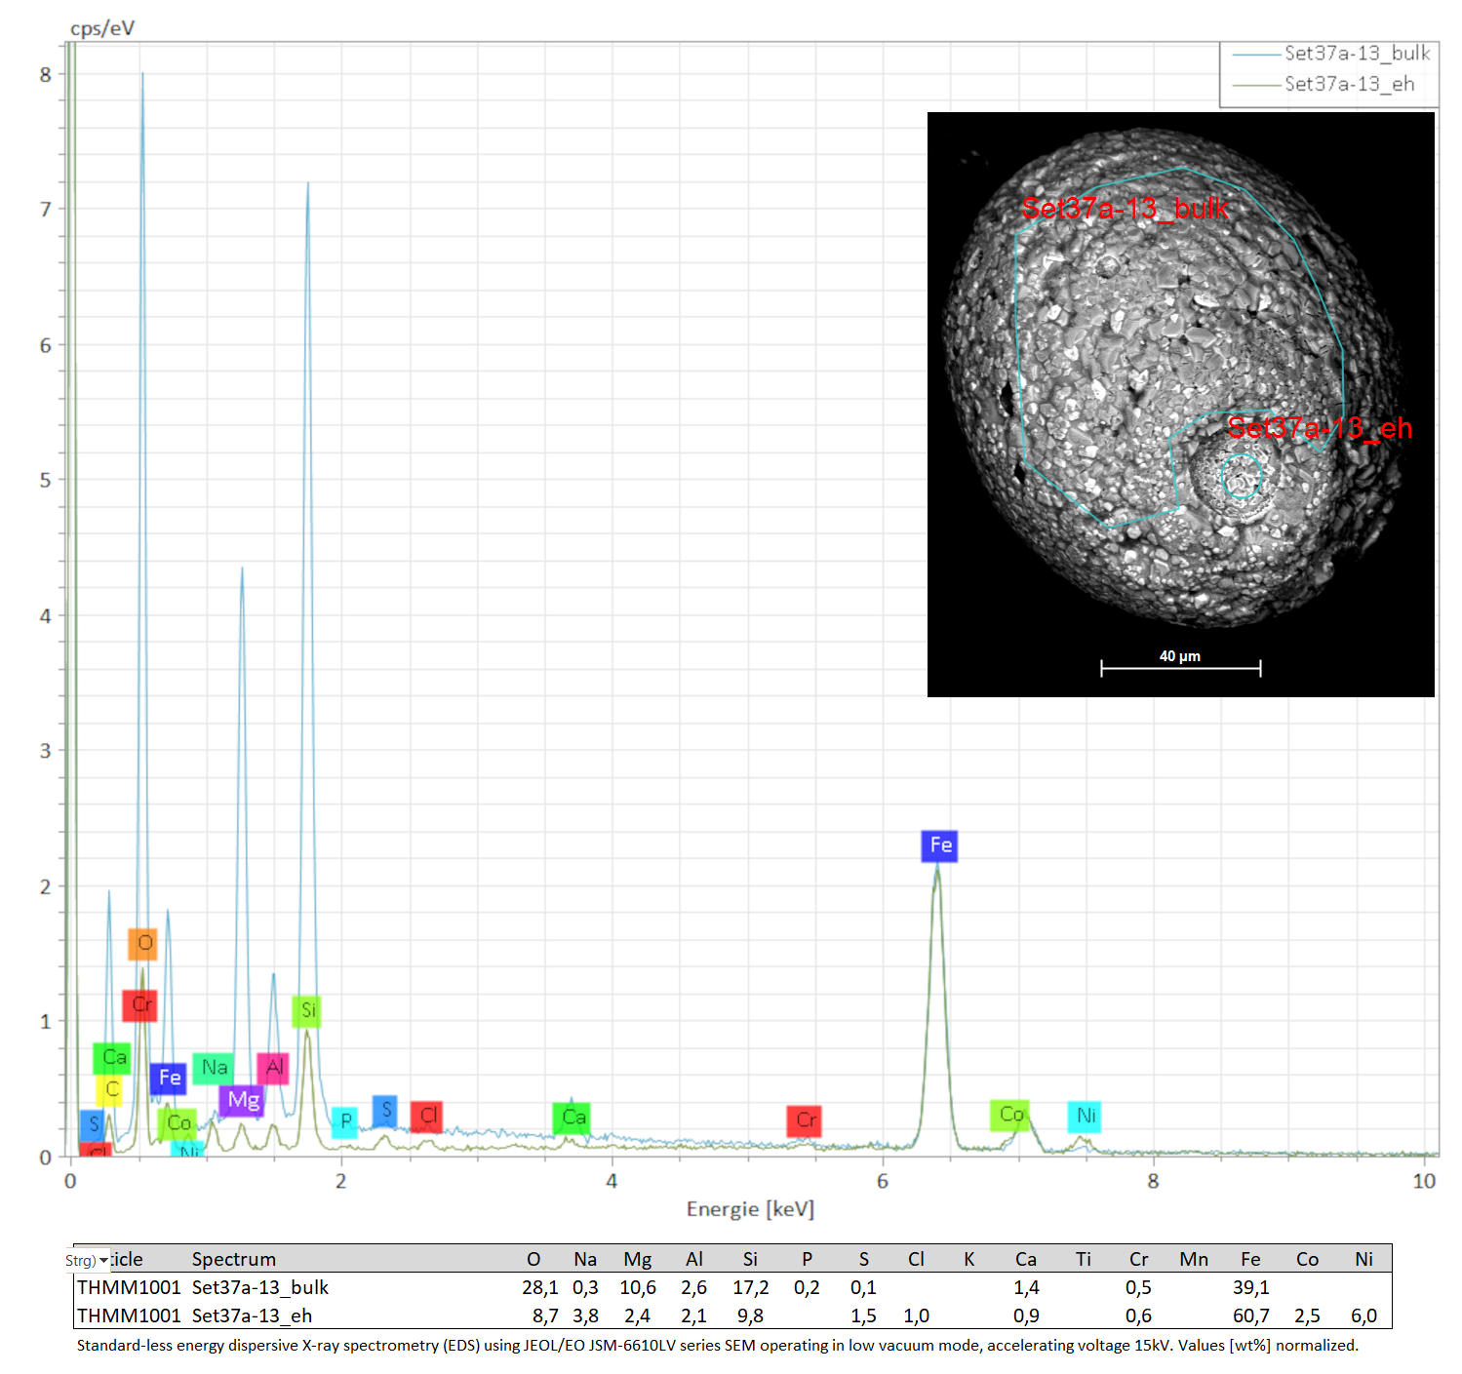Click bulk Si value 17,2

coord(750,1287)
